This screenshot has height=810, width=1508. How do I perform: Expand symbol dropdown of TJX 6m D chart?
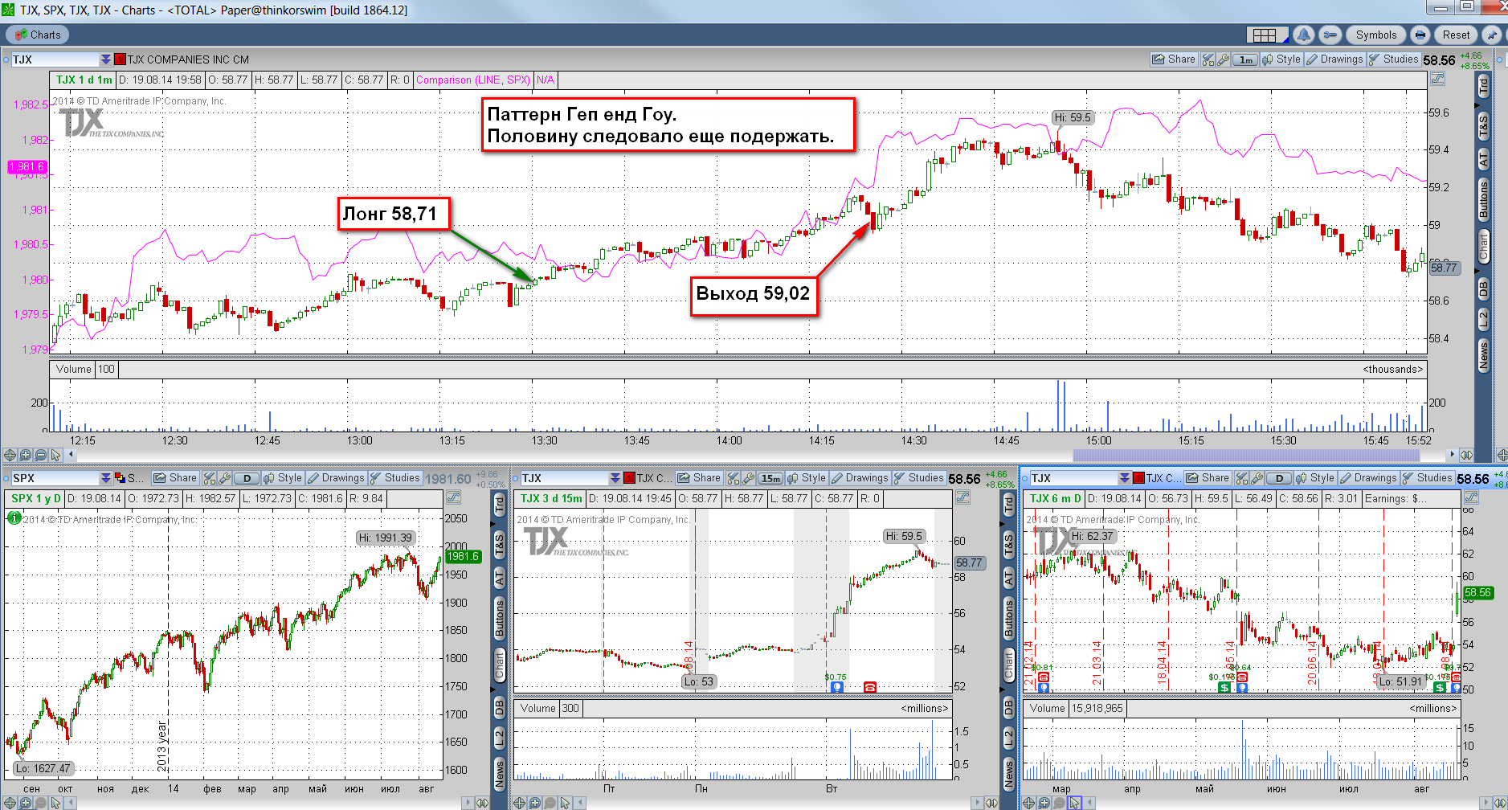[1124, 478]
